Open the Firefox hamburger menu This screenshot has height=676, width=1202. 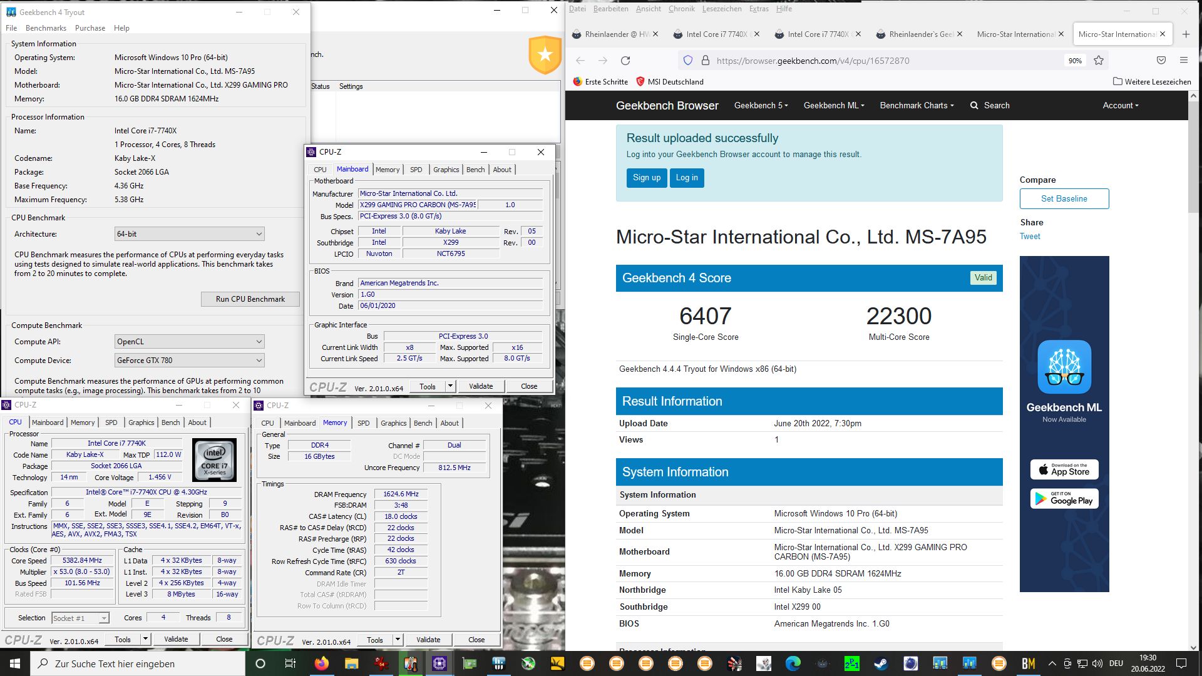pos(1183,61)
